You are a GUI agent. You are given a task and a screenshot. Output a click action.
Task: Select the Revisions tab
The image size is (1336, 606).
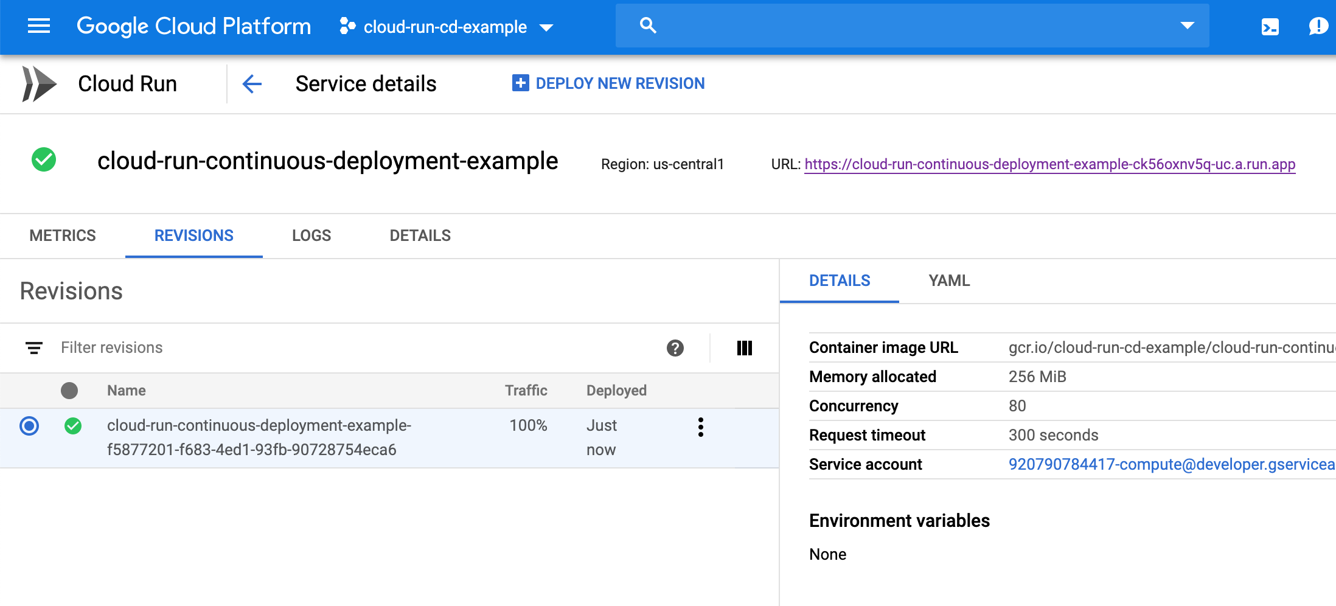tap(194, 235)
